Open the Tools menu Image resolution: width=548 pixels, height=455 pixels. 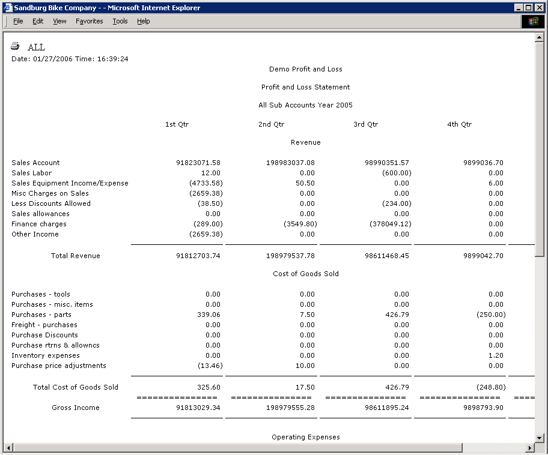120,21
